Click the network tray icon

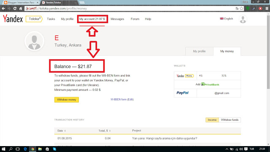(x=237, y=149)
